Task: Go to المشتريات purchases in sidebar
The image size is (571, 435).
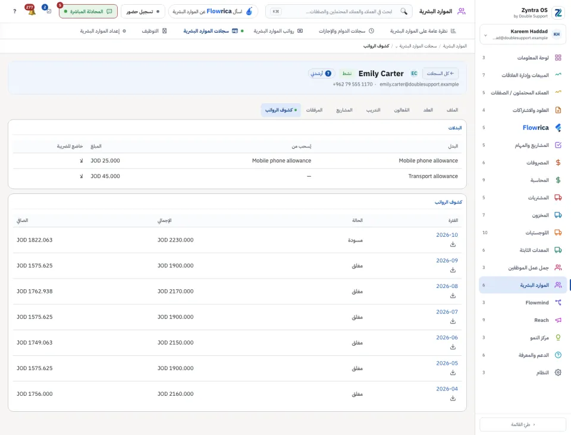Action: [523, 198]
